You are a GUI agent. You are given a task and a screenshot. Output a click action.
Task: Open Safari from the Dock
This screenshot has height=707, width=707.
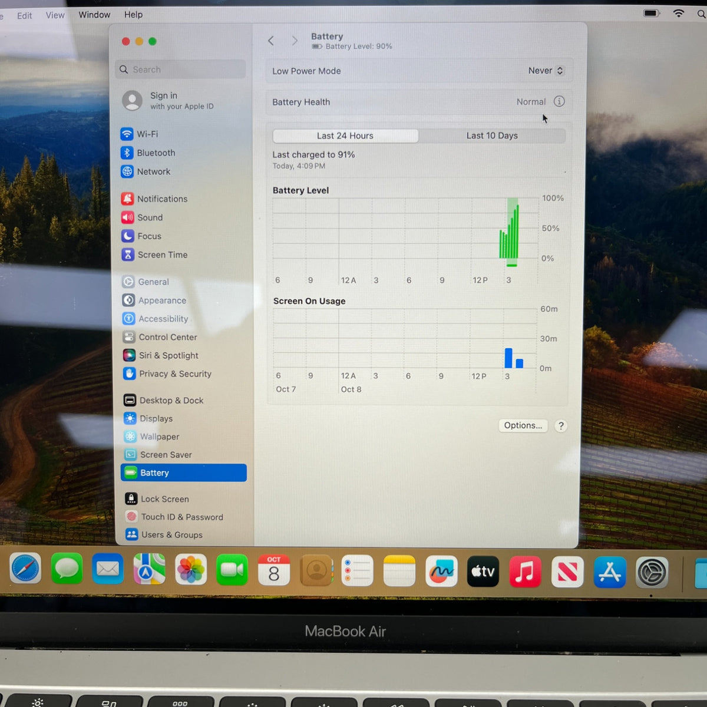click(x=25, y=569)
